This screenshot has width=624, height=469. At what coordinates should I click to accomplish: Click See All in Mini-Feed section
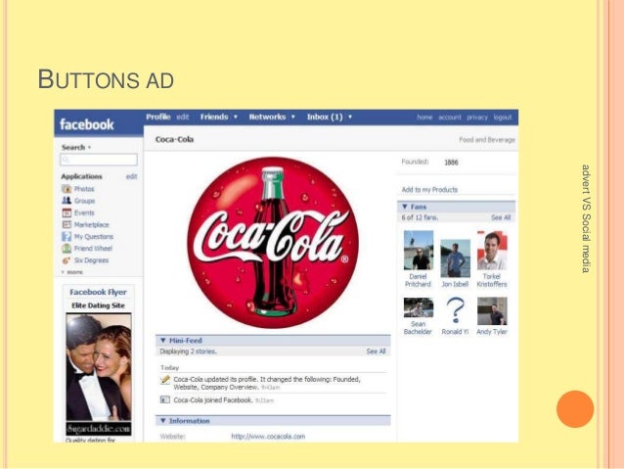(377, 352)
